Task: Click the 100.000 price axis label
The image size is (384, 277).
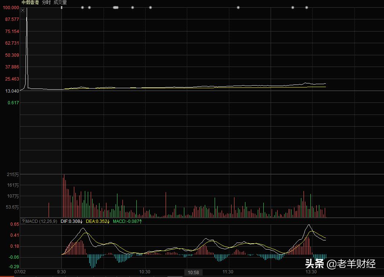Action: pos(11,8)
